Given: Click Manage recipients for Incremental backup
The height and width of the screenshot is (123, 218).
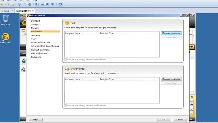Looking at the screenshot, I should click(171, 79).
